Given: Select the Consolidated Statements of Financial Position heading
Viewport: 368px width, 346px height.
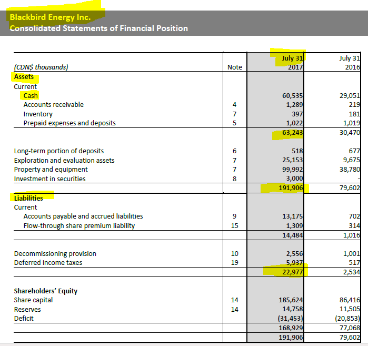Looking at the screenshot, I should coord(98,28).
